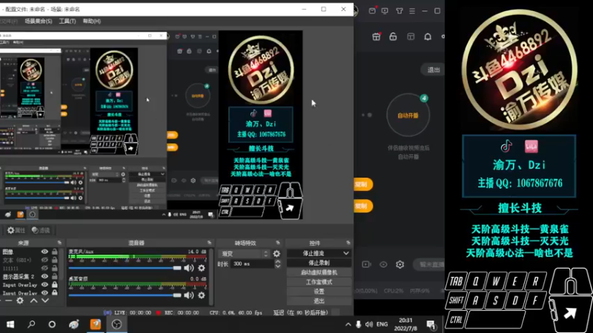Click the mixer panel vertical scrollbar
Viewport: 593px width, 333px height.
(211, 277)
